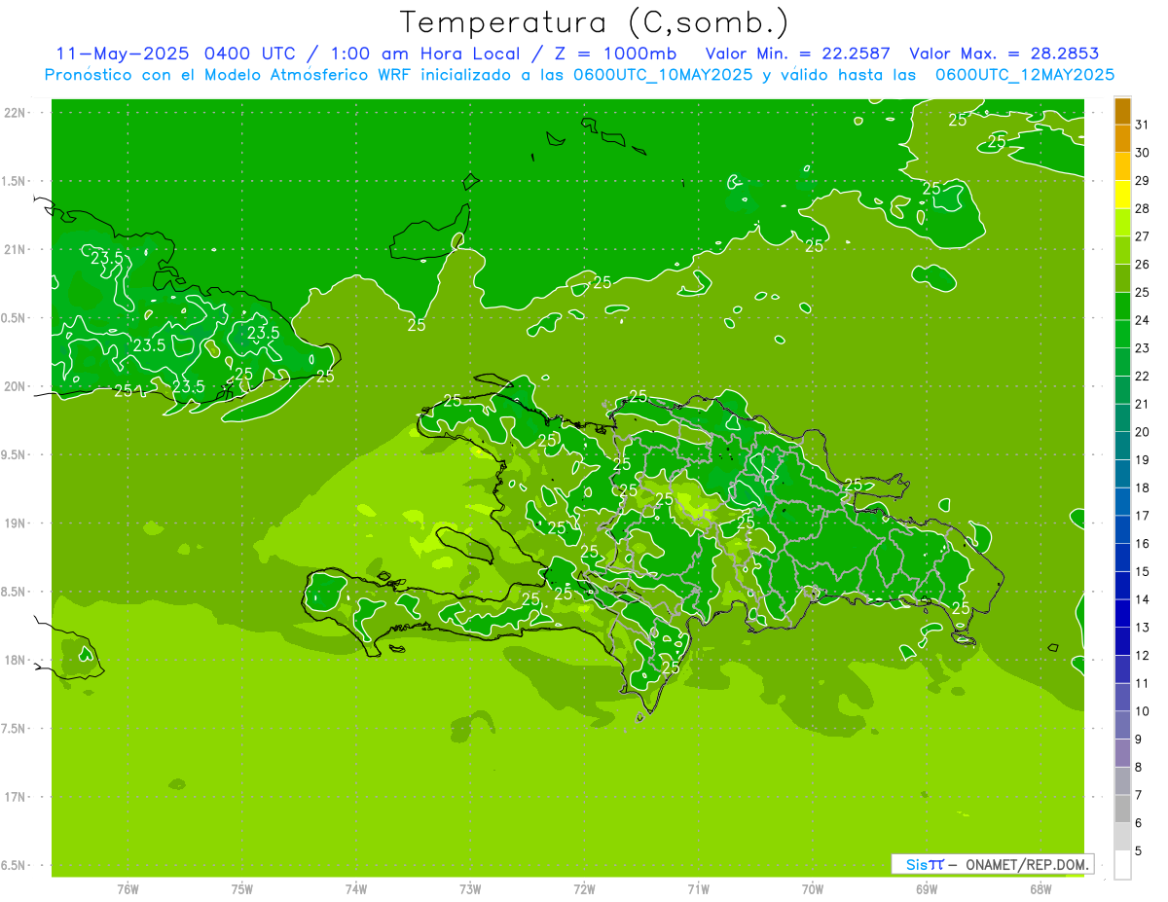
Task: Click the blue color bar segment between 15 and 16
Action: (1122, 558)
